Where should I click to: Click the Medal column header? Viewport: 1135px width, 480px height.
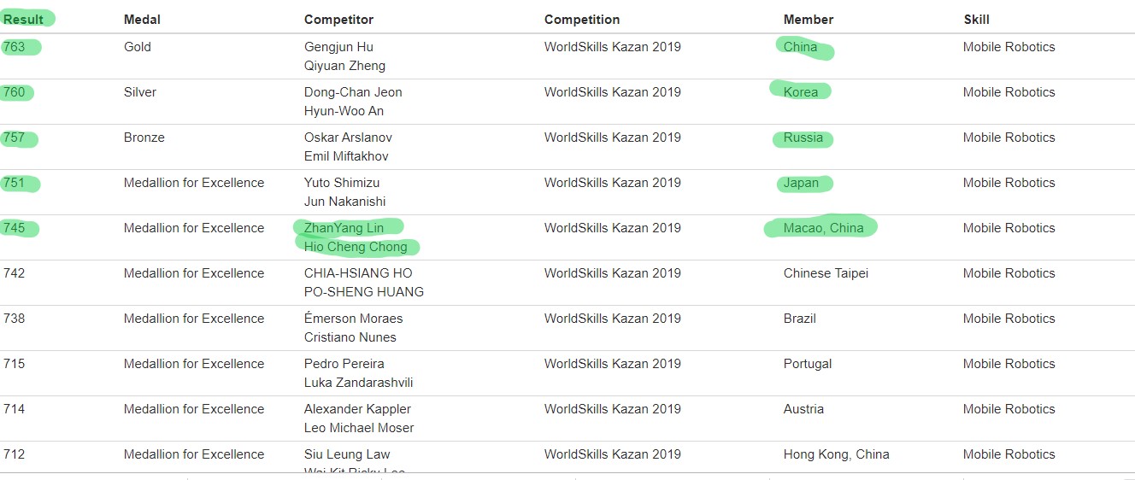click(x=142, y=20)
